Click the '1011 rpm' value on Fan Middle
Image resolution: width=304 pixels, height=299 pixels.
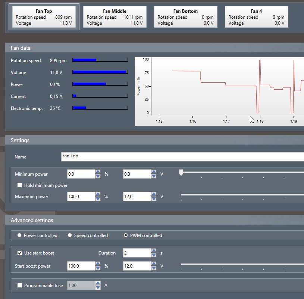click(x=133, y=17)
